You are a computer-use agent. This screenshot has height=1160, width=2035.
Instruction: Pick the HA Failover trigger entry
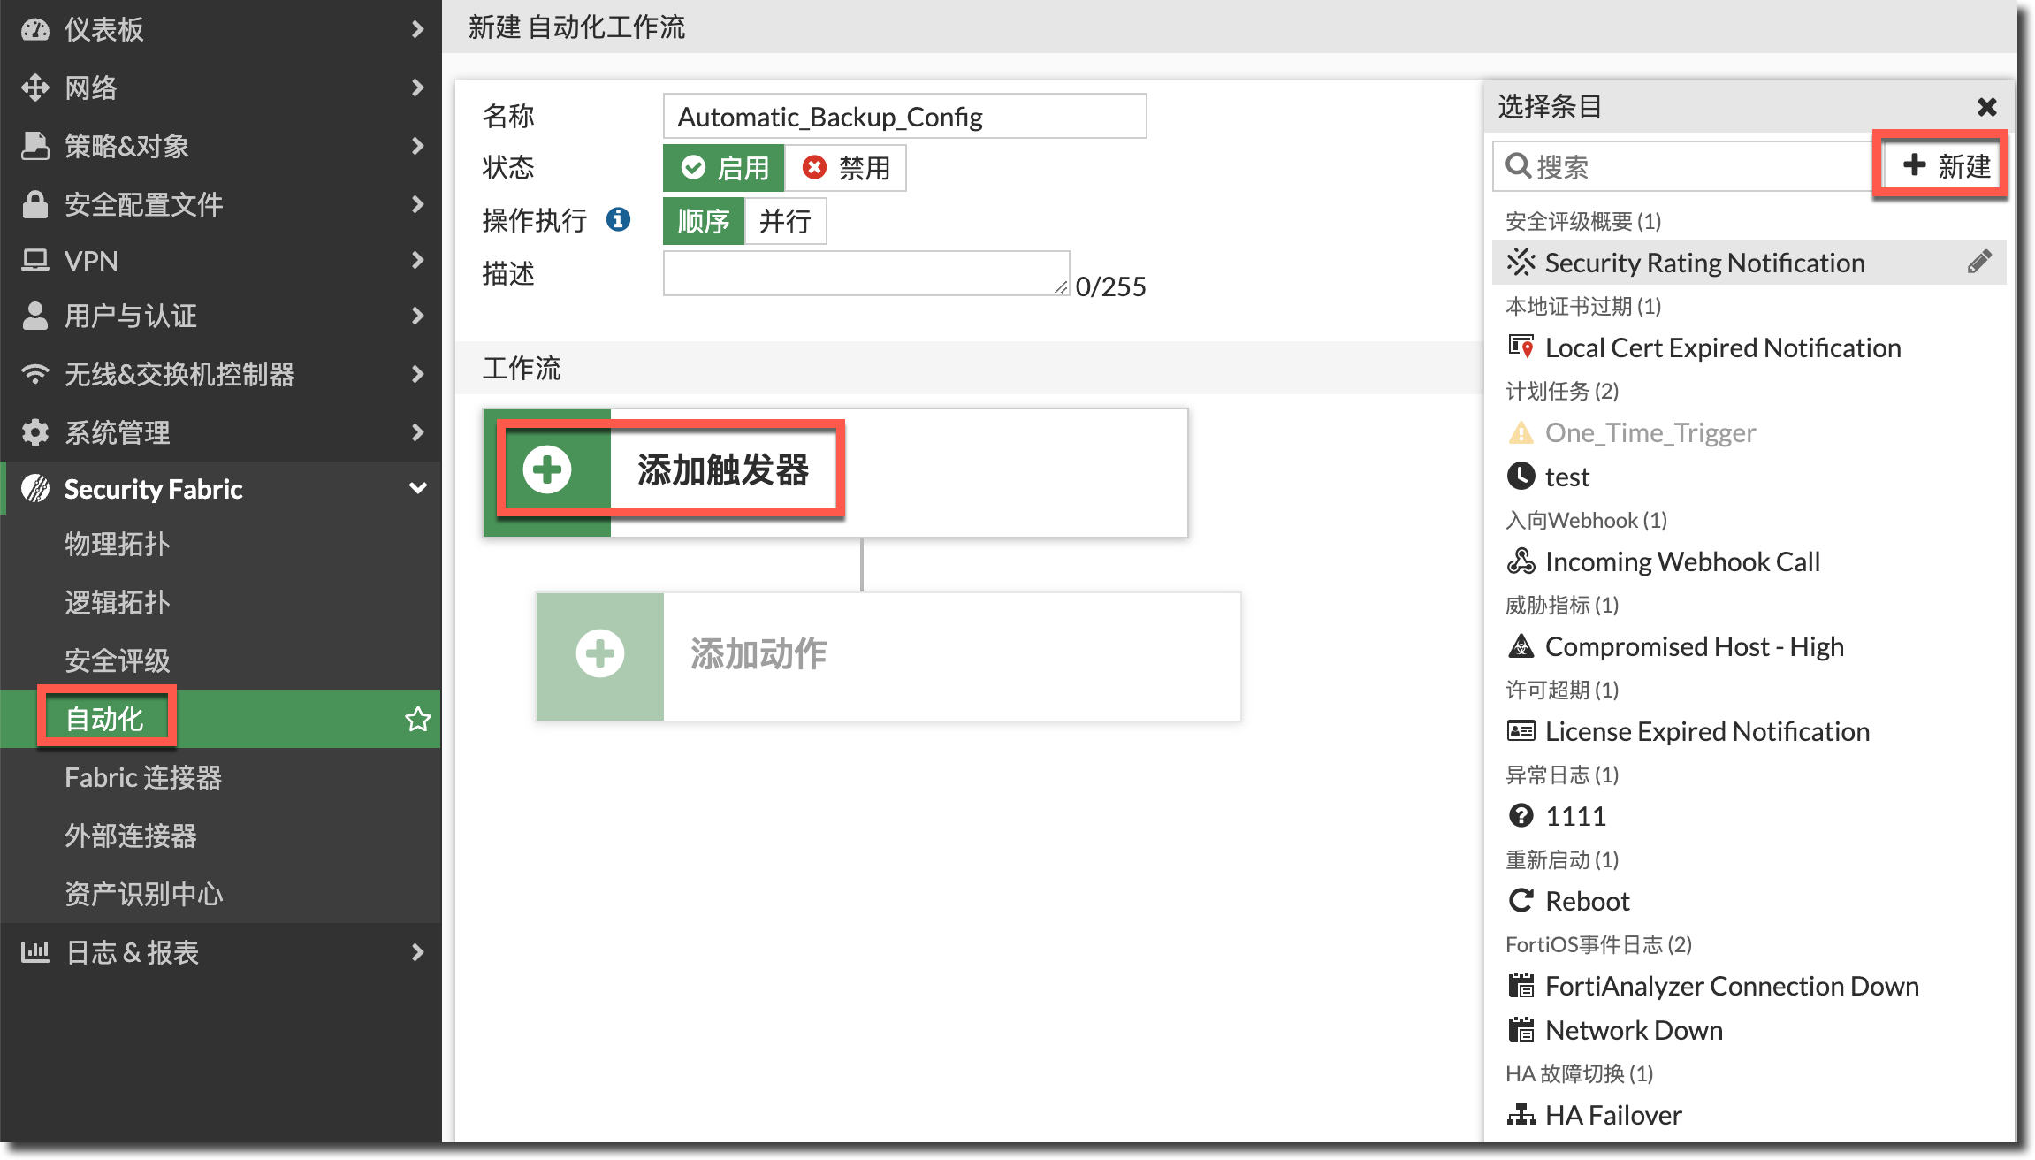1612,1115
